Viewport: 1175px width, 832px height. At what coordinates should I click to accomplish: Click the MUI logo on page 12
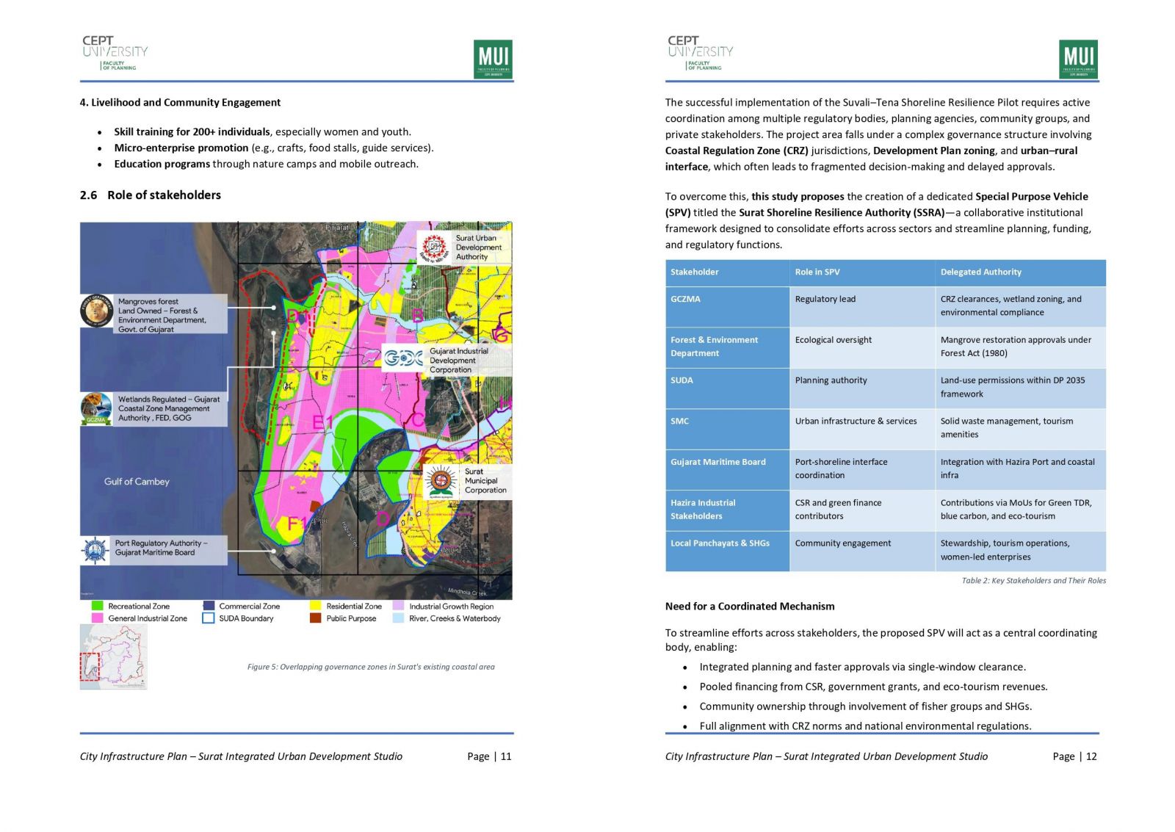(x=1078, y=59)
